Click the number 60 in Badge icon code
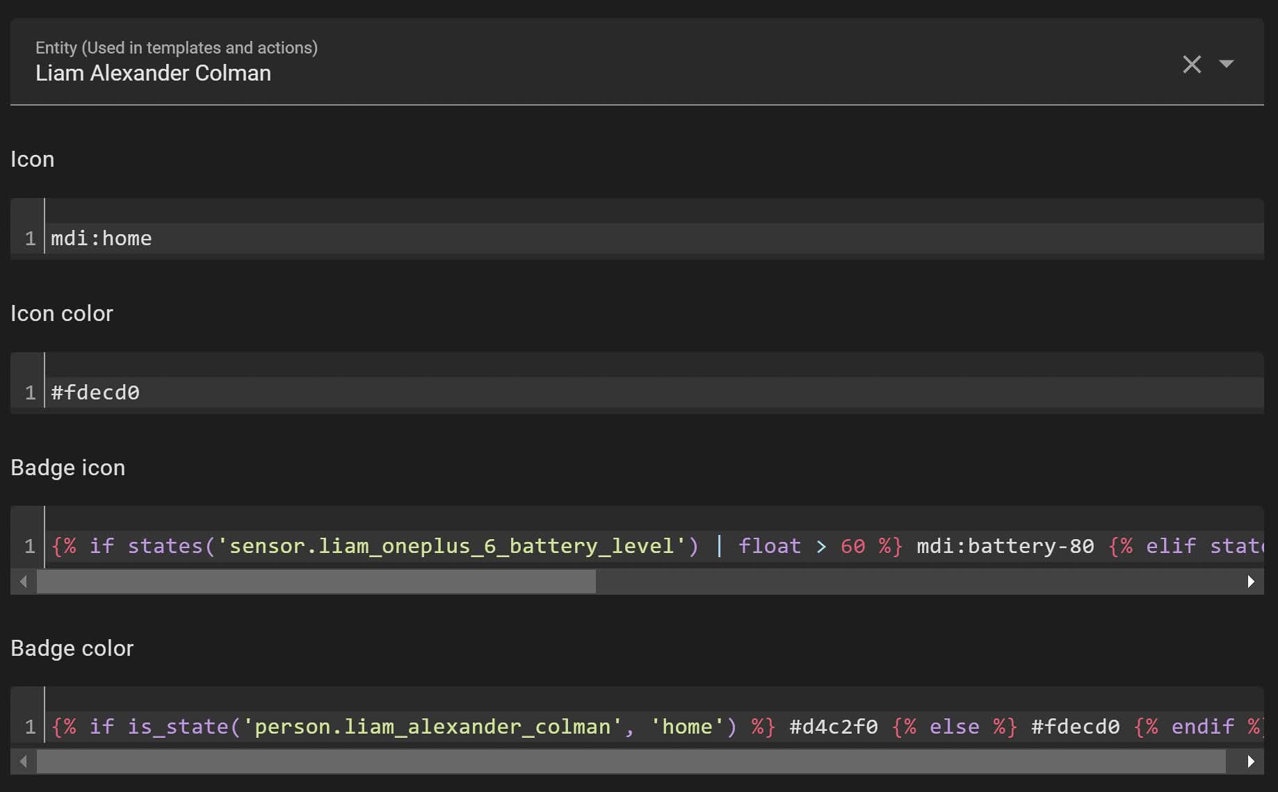The image size is (1278, 792). pos(853,546)
